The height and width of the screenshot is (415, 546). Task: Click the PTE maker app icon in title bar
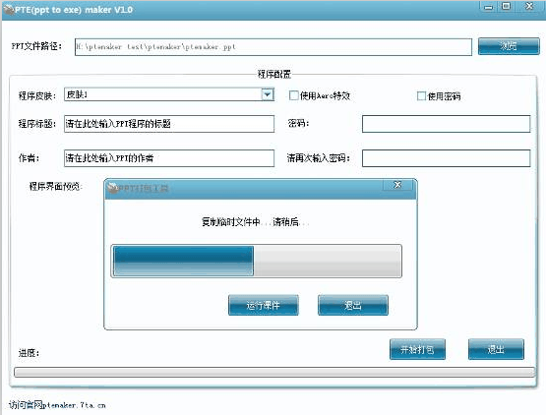pyautogui.click(x=8, y=10)
